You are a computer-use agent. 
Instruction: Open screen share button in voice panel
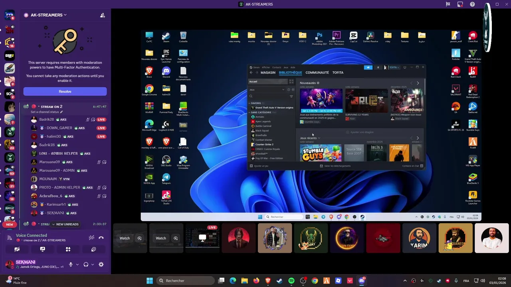(x=42, y=249)
